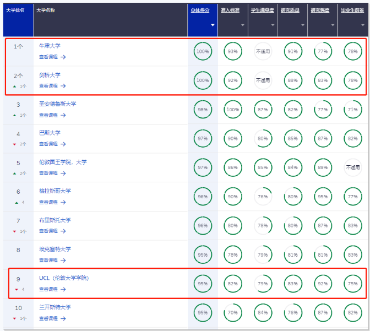Click 布里斯托大学 graduate prospects circle 83%
The height and width of the screenshot is (331, 370).
(x=352, y=226)
